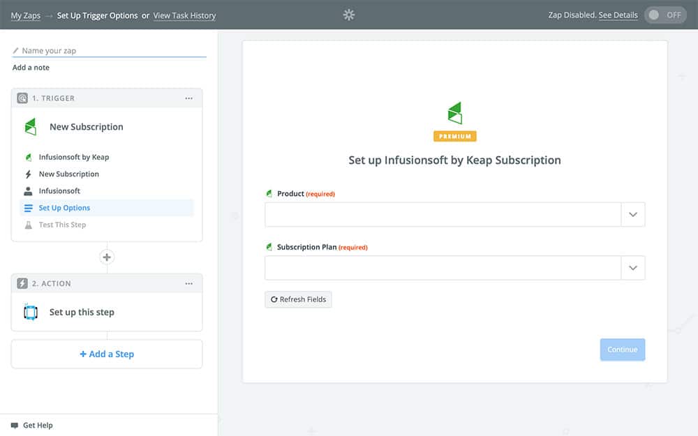Click the Name your zap field
698x436 pixels.
[112, 51]
